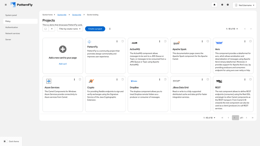This screenshot has height=146, width=260.
Task: Check the REST card checkbox
Action: coord(250,79)
